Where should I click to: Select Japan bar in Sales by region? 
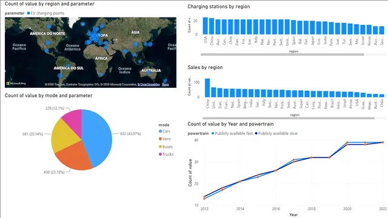click(301, 94)
